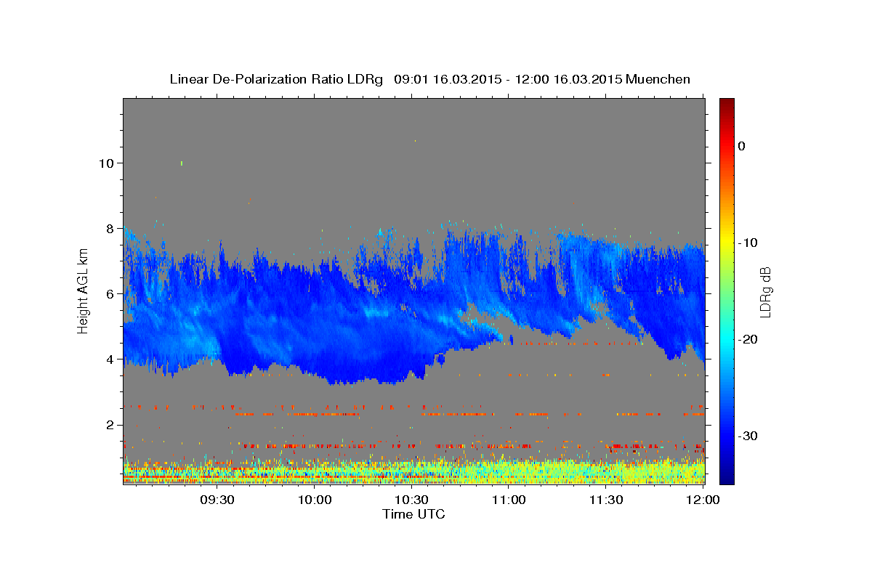Click the height tick label 10
872x581 pixels.
click(x=105, y=163)
